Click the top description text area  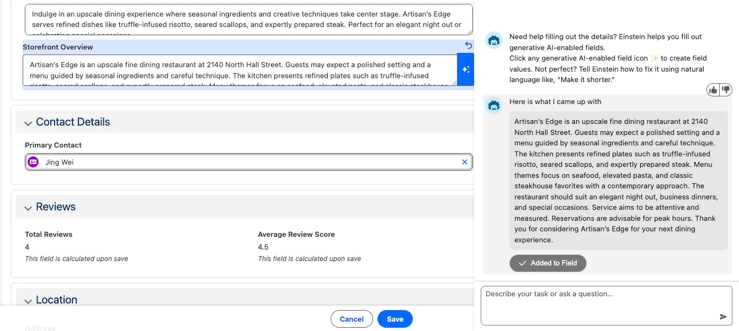(x=248, y=19)
